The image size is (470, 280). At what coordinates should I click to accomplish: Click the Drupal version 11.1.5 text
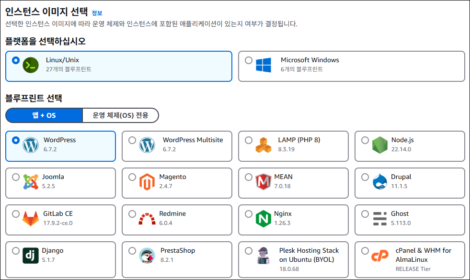[x=399, y=186]
